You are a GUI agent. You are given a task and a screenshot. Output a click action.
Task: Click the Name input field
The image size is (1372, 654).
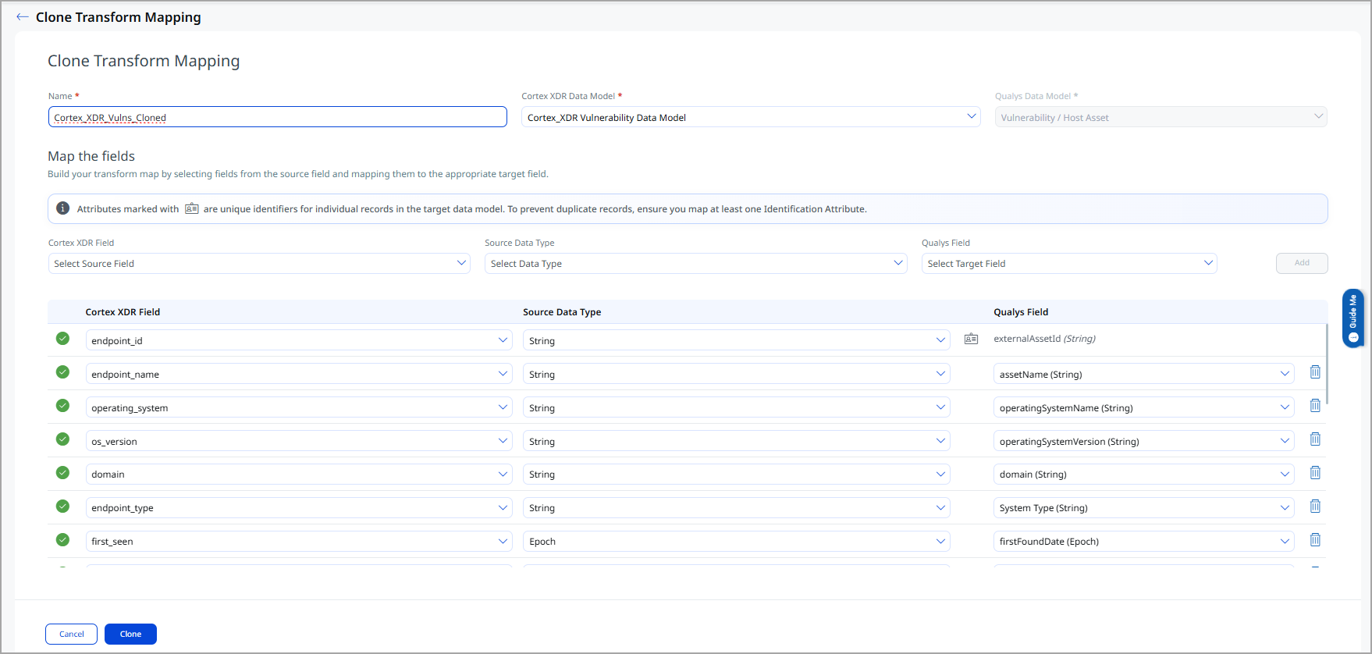[x=277, y=117]
